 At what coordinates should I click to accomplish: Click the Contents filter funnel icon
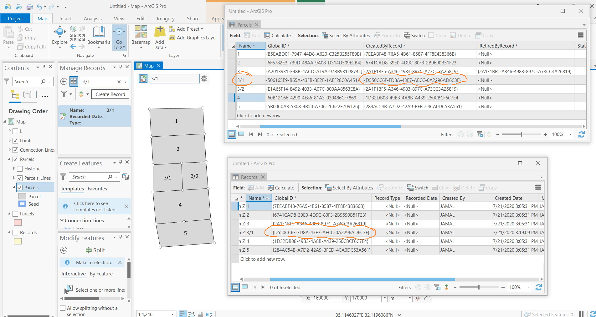6,81
